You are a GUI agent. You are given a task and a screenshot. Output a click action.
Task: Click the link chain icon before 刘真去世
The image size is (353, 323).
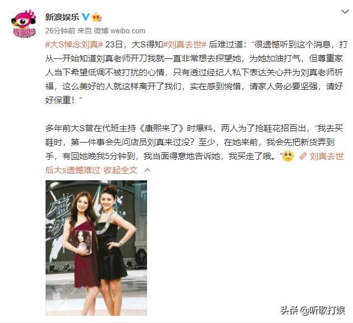pos(303,156)
